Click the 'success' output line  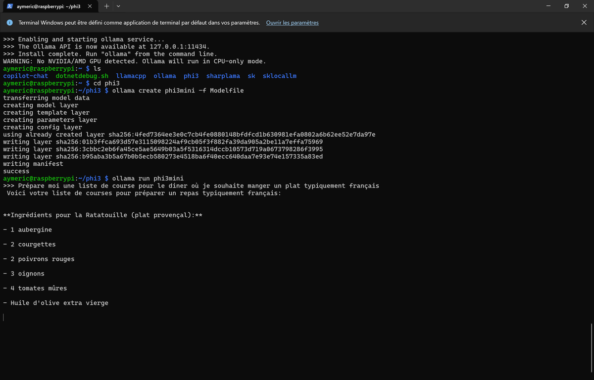coord(16,171)
